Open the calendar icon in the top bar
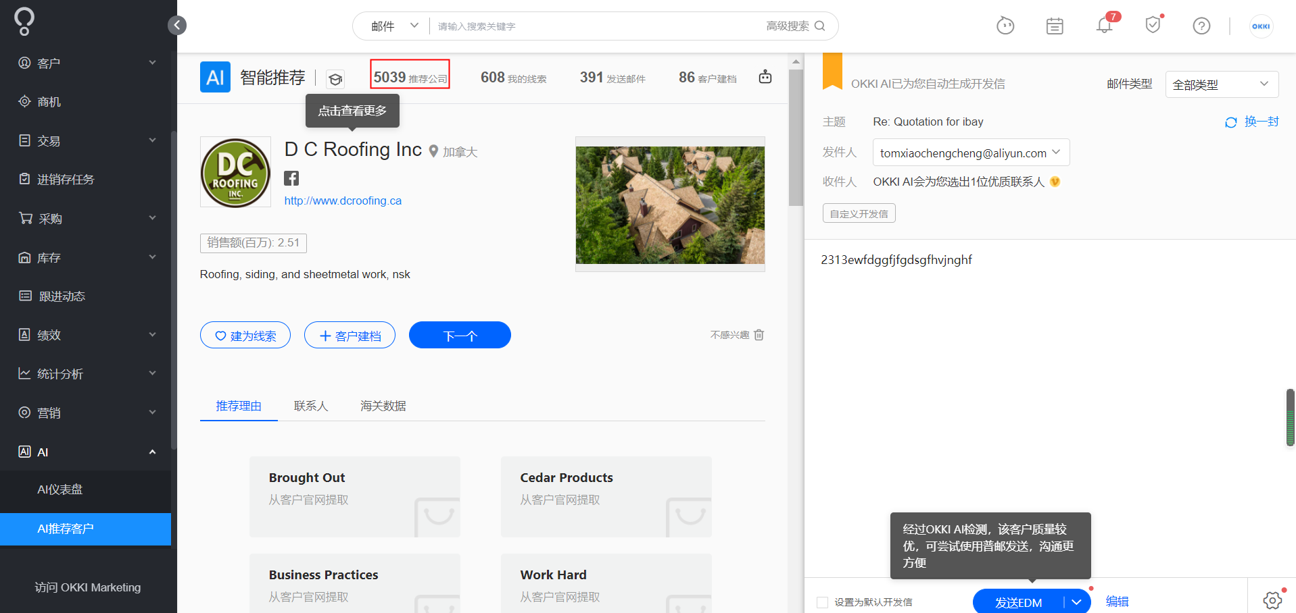The height and width of the screenshot is (613, 1296). click(1054, 25)
